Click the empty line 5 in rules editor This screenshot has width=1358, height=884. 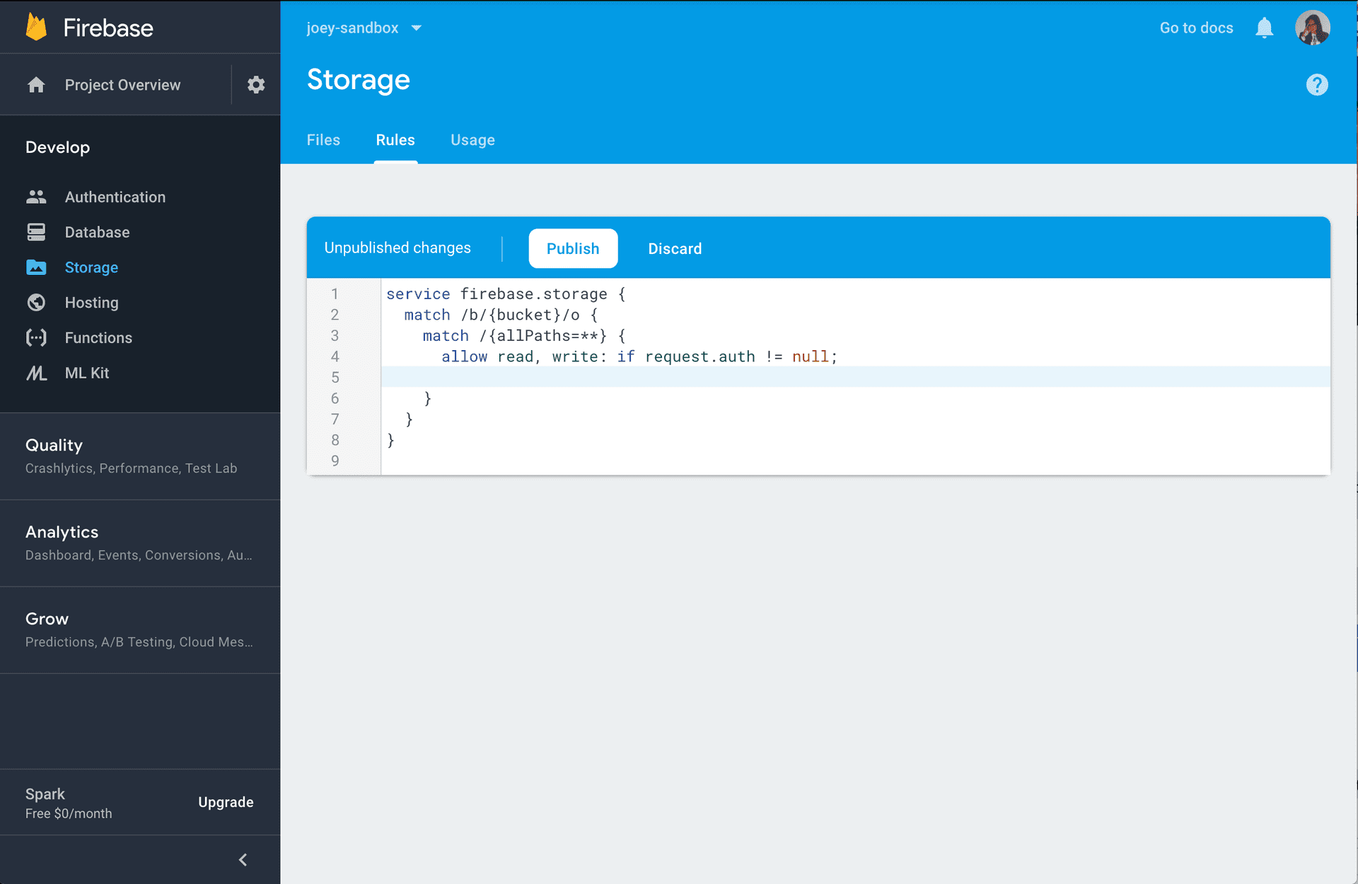pos(707,377)
